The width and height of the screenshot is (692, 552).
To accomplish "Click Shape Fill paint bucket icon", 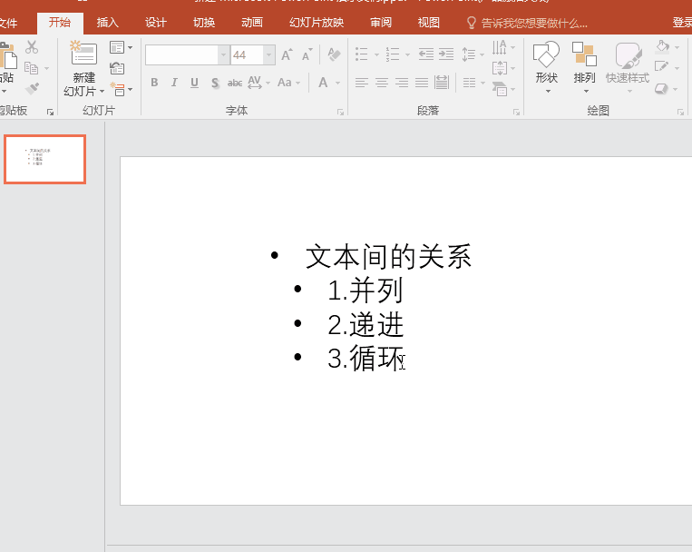I will [662, 46].
